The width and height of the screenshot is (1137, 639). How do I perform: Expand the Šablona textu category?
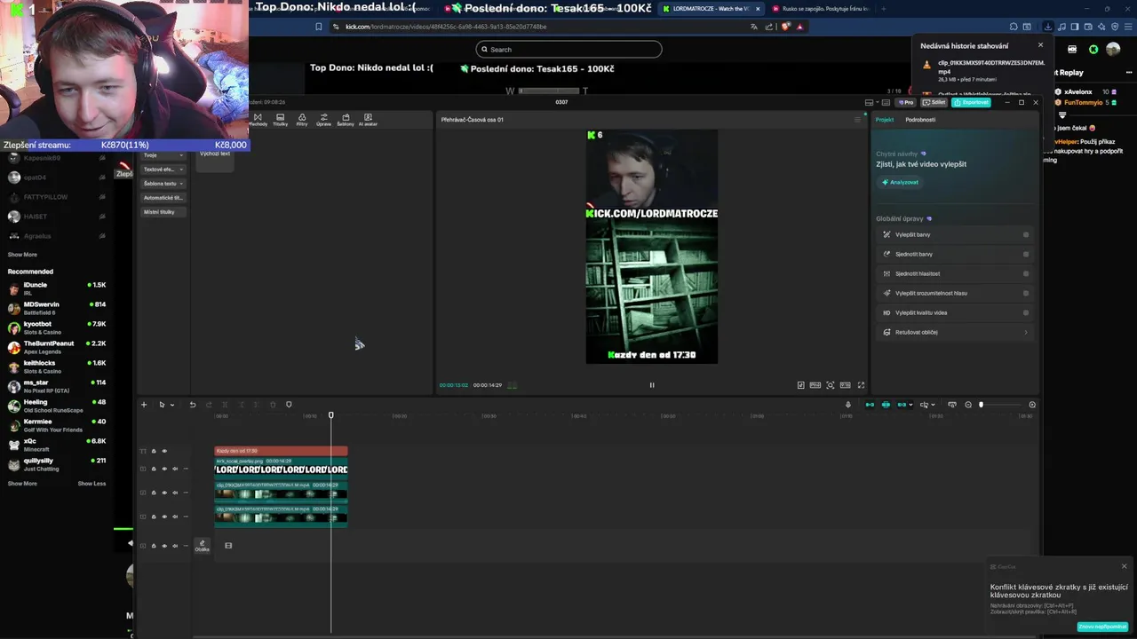tap(163, 184)
